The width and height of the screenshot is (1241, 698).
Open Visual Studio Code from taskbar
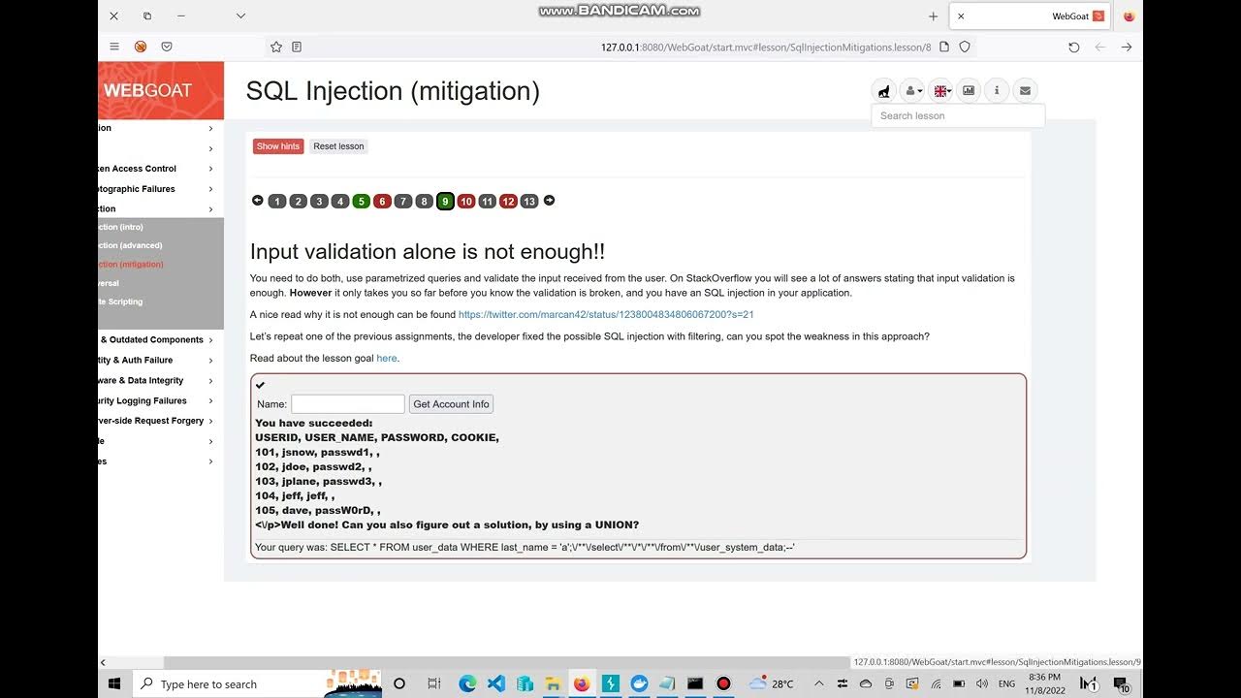coord(496,683)
